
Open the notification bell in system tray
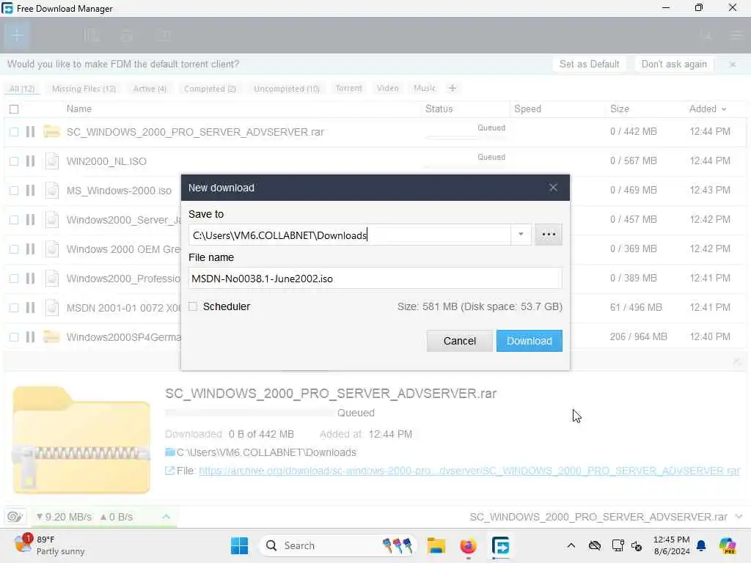(701, 545)
